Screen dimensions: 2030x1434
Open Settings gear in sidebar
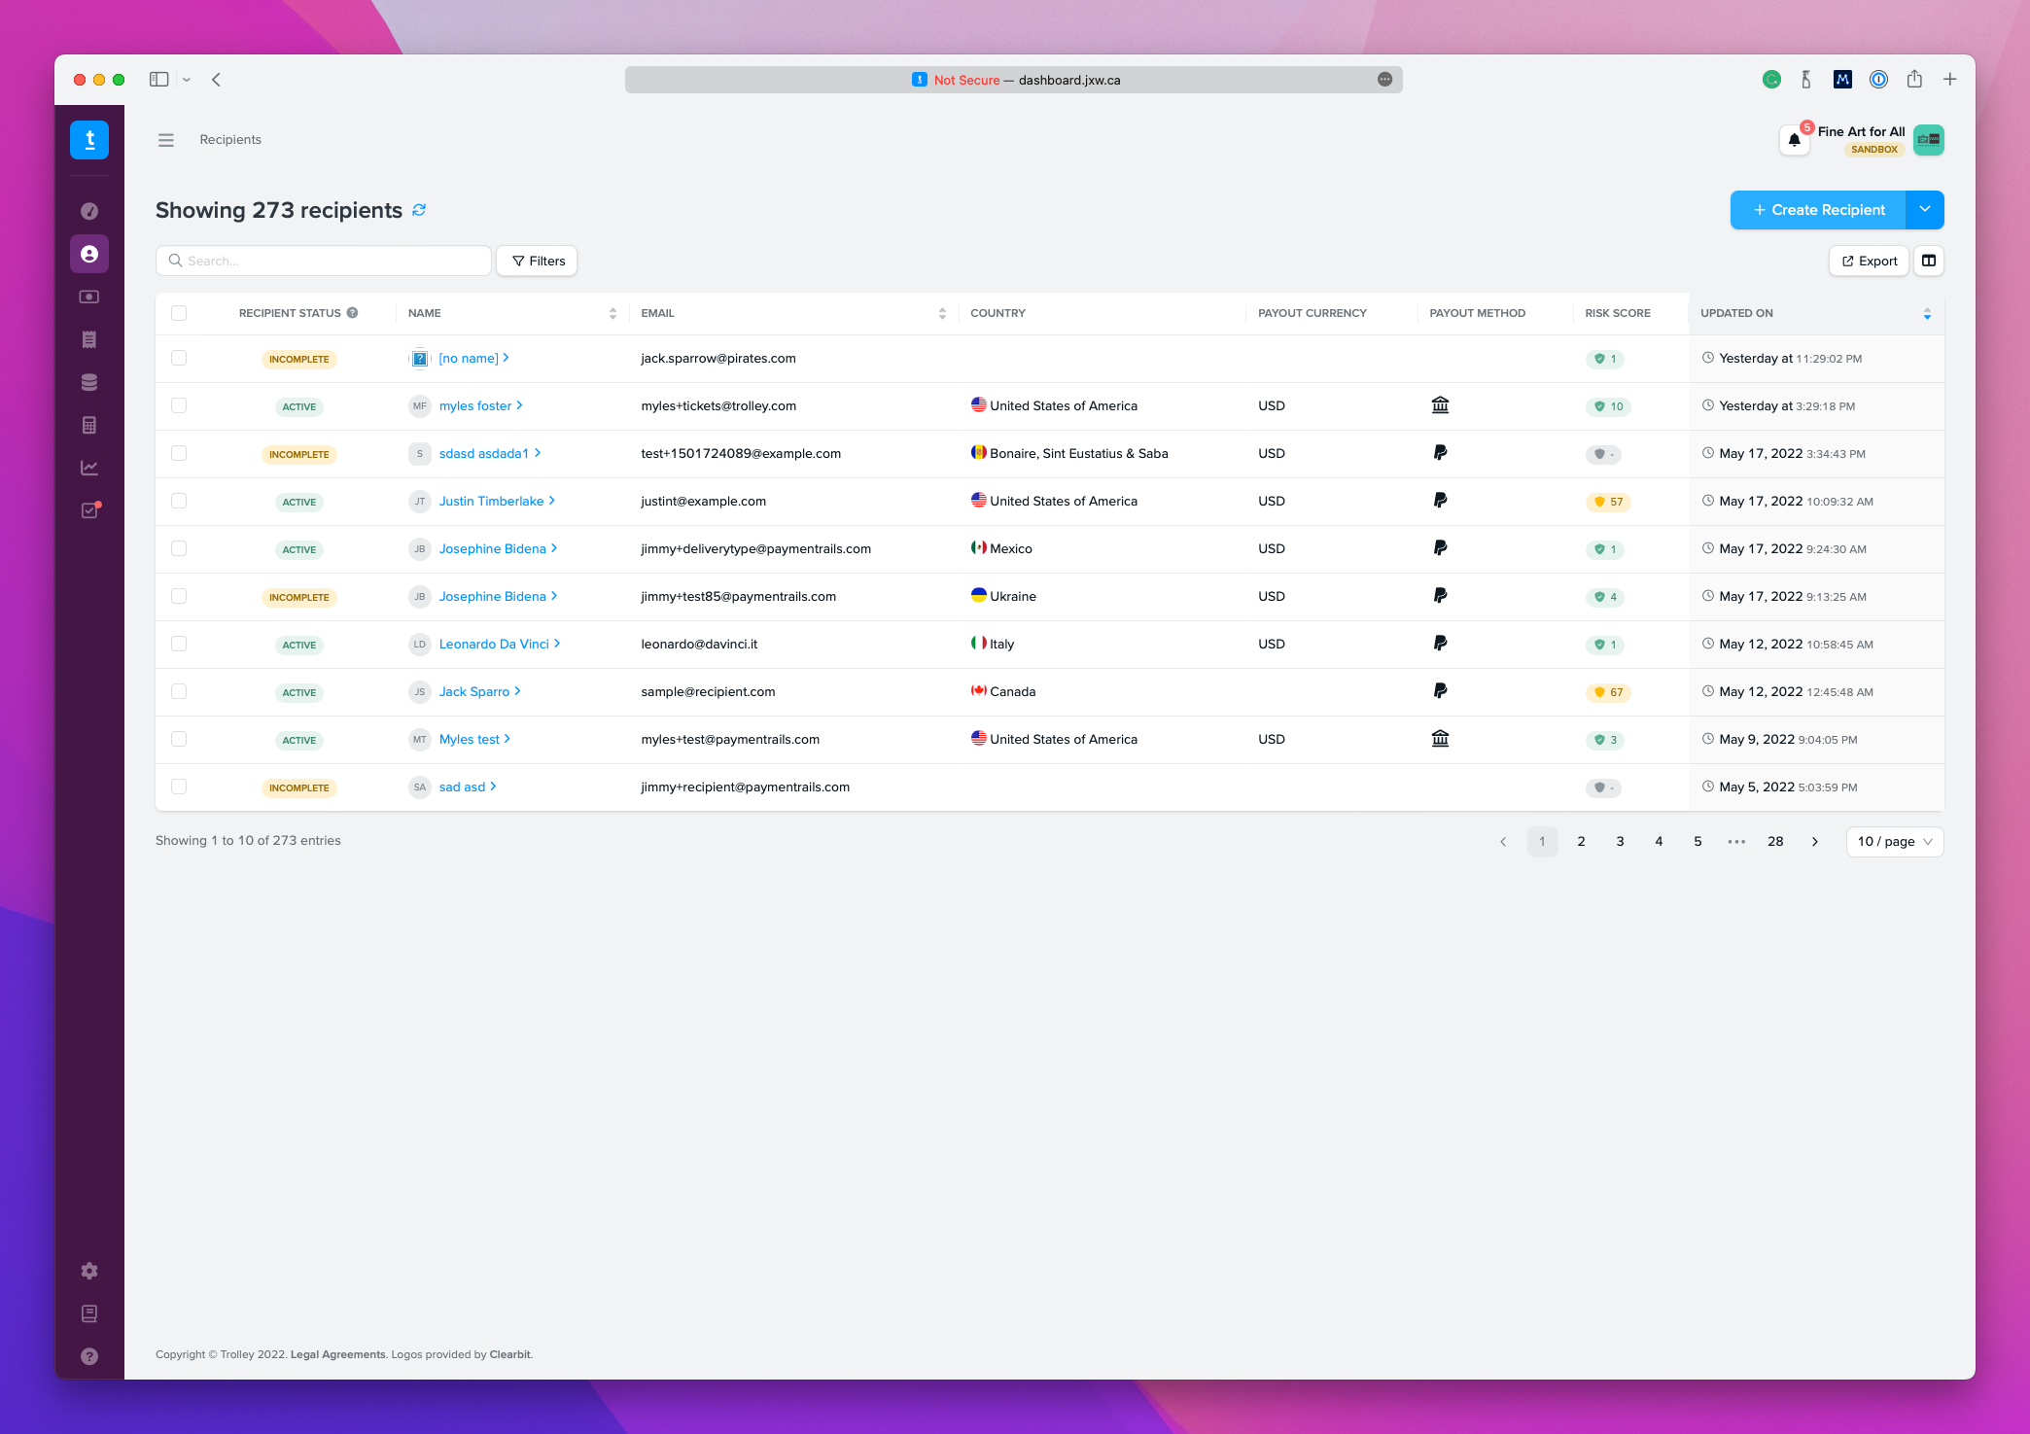[x=89, y=1271]
